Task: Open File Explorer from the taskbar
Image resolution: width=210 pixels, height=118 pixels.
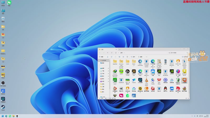Action: pos(14,116)
